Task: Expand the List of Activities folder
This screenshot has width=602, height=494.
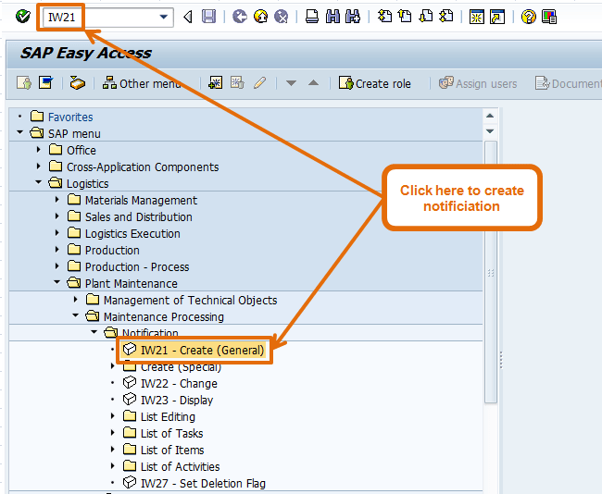Action: point(112,466)
